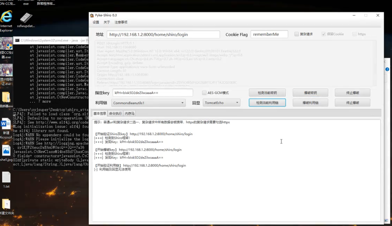
Task: Select the 1.txt file icon
Action: click(6, 180)
